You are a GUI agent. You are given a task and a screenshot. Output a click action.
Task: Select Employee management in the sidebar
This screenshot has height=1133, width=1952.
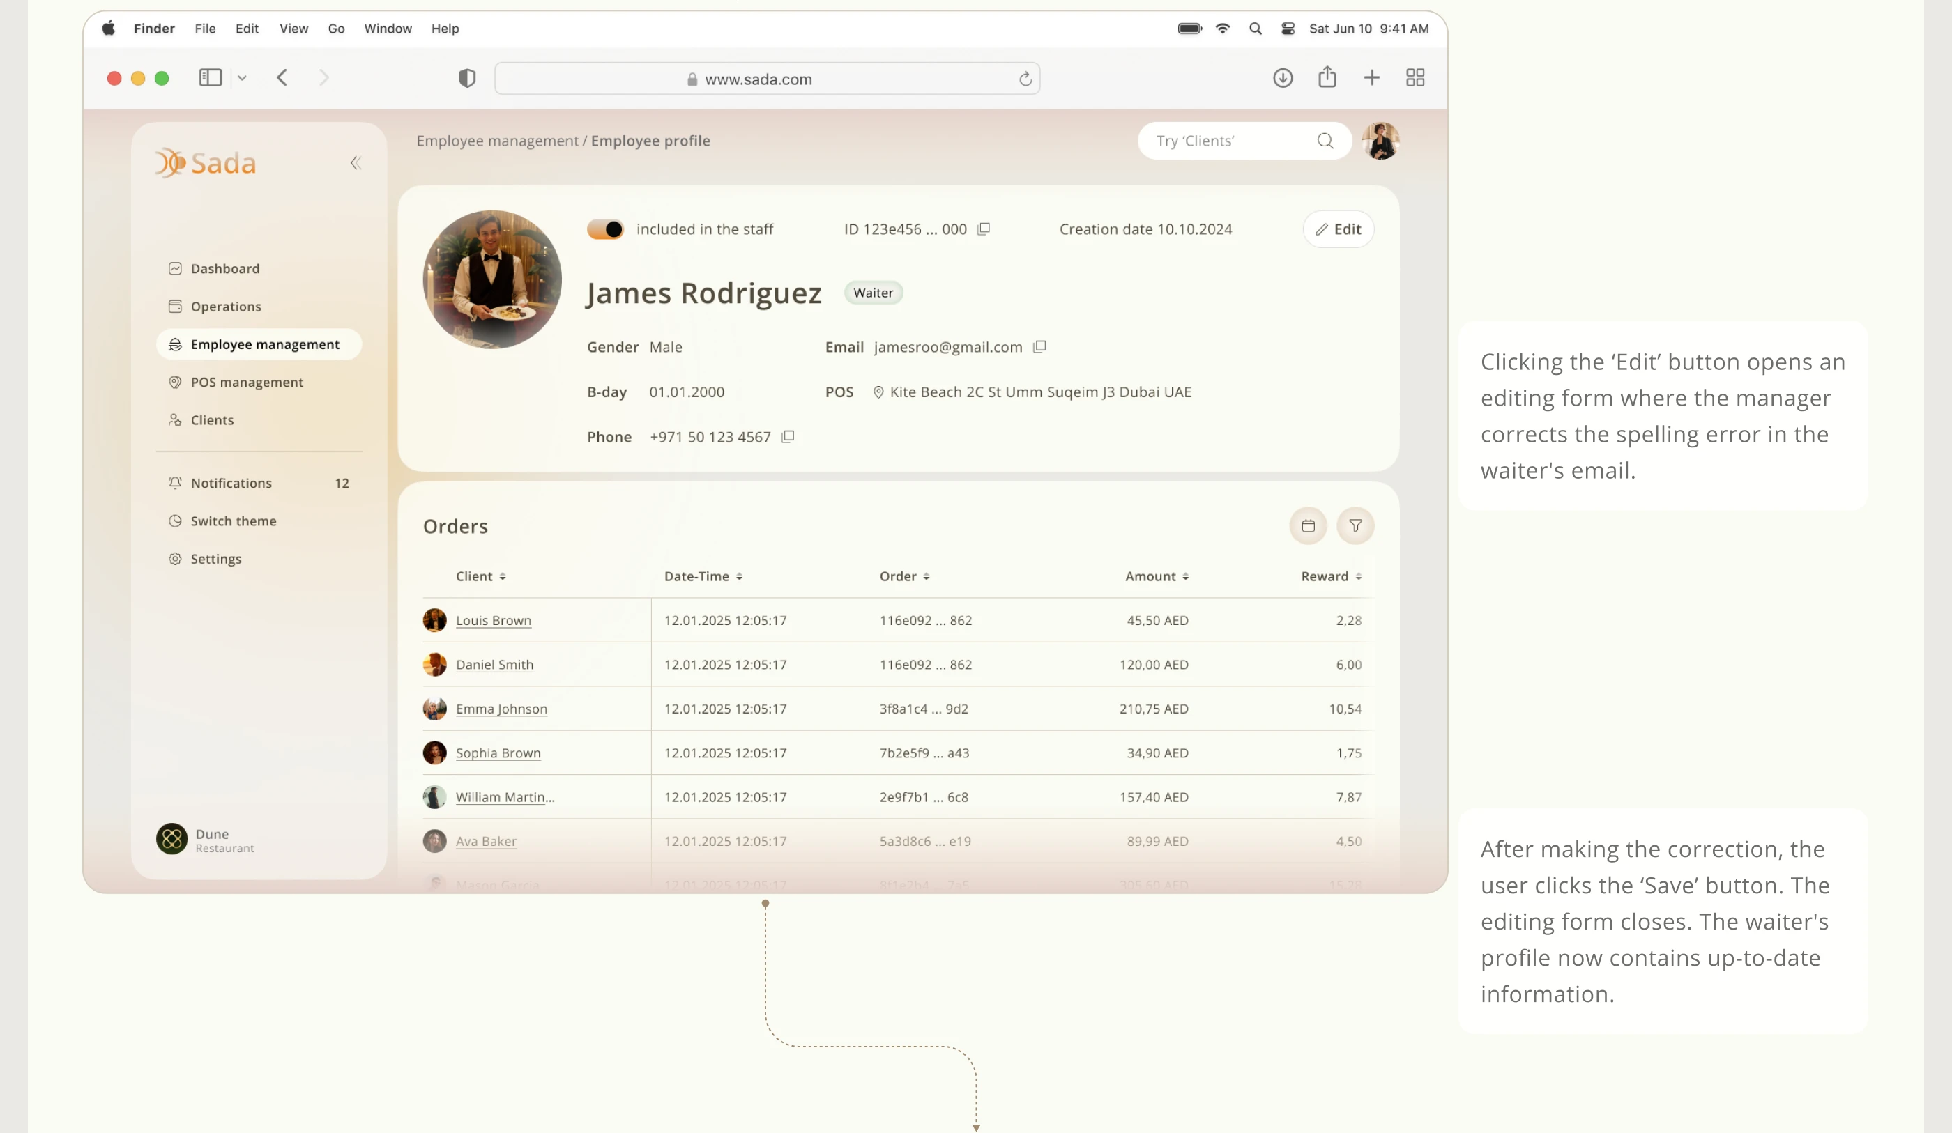pyautogui.click(x=259, y=345)
